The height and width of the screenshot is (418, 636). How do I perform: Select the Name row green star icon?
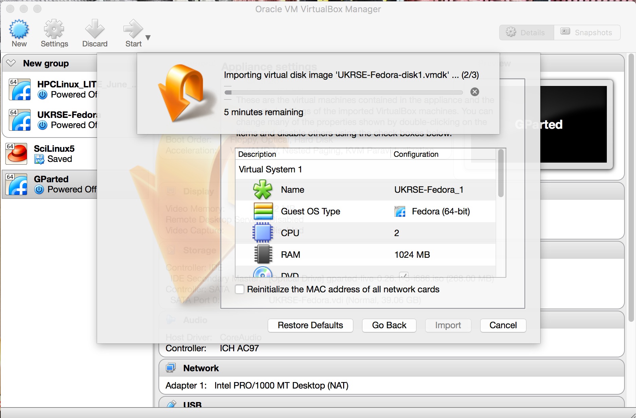click(x=263, y=190)
